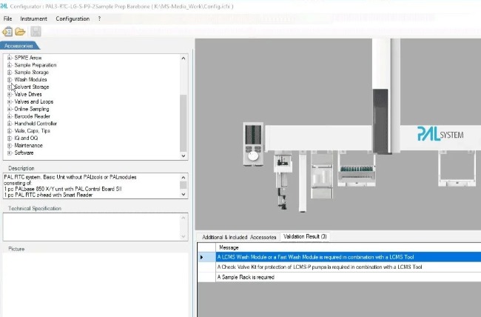Select the Check Valve Kit required message
The width and height of the screenshot is (481, 317).
tap(349, 267)
